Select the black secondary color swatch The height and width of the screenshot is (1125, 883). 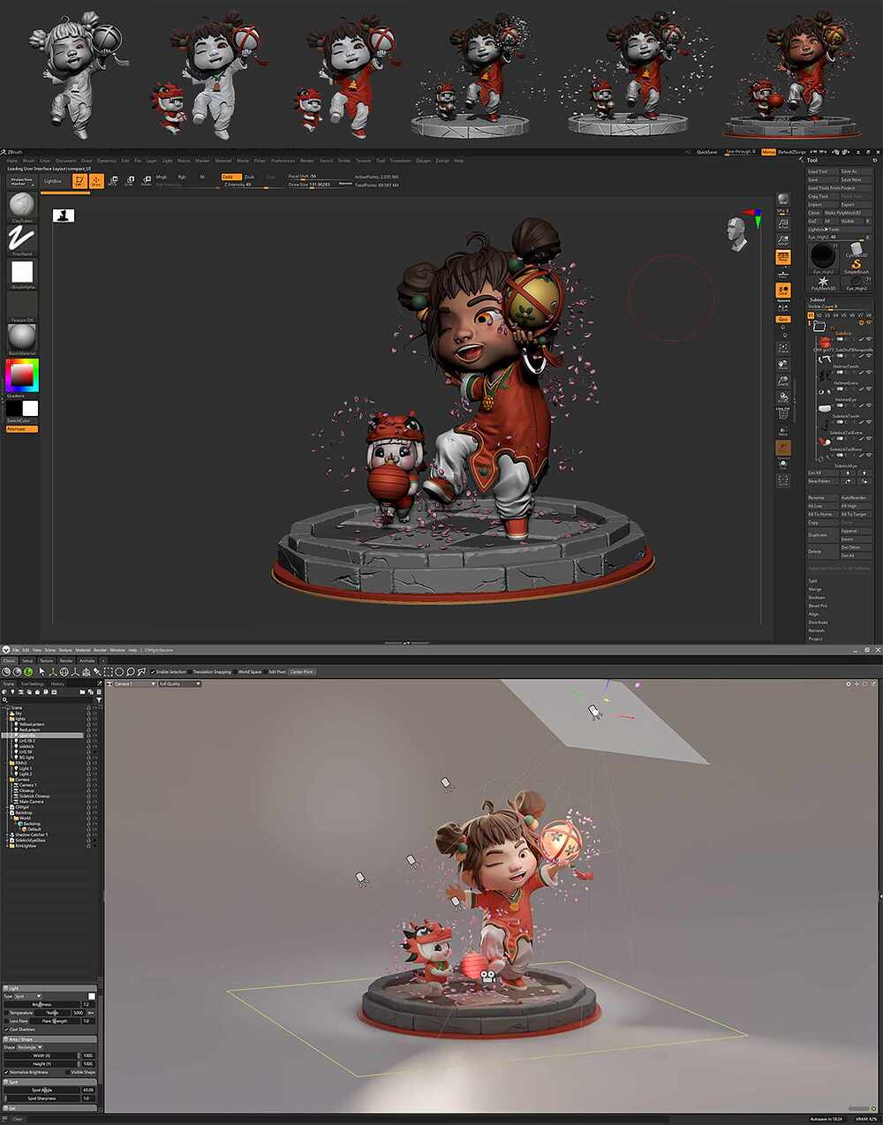13,408
